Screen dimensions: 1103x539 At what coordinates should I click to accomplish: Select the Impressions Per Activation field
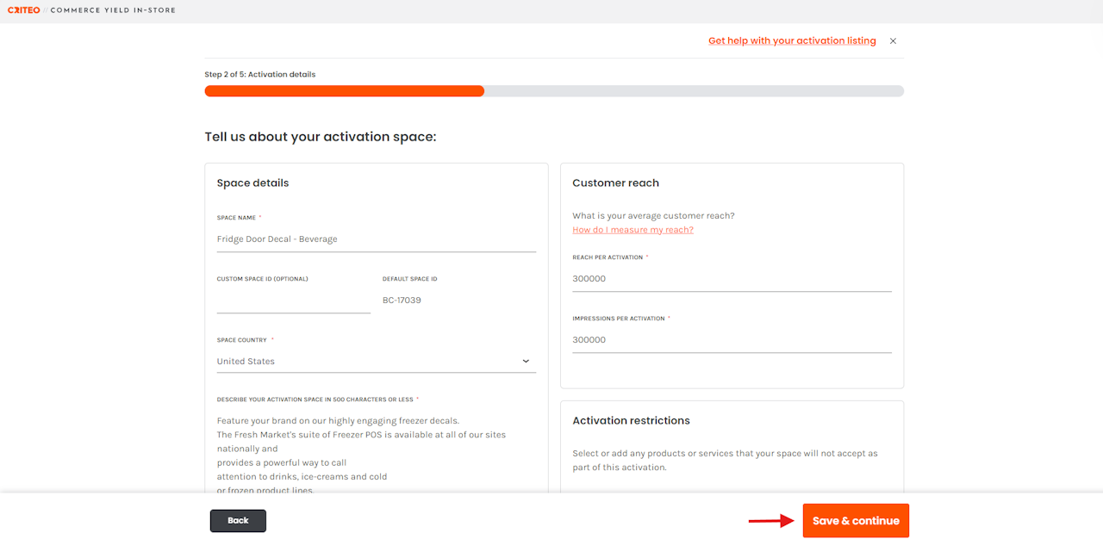click(731, 340)
